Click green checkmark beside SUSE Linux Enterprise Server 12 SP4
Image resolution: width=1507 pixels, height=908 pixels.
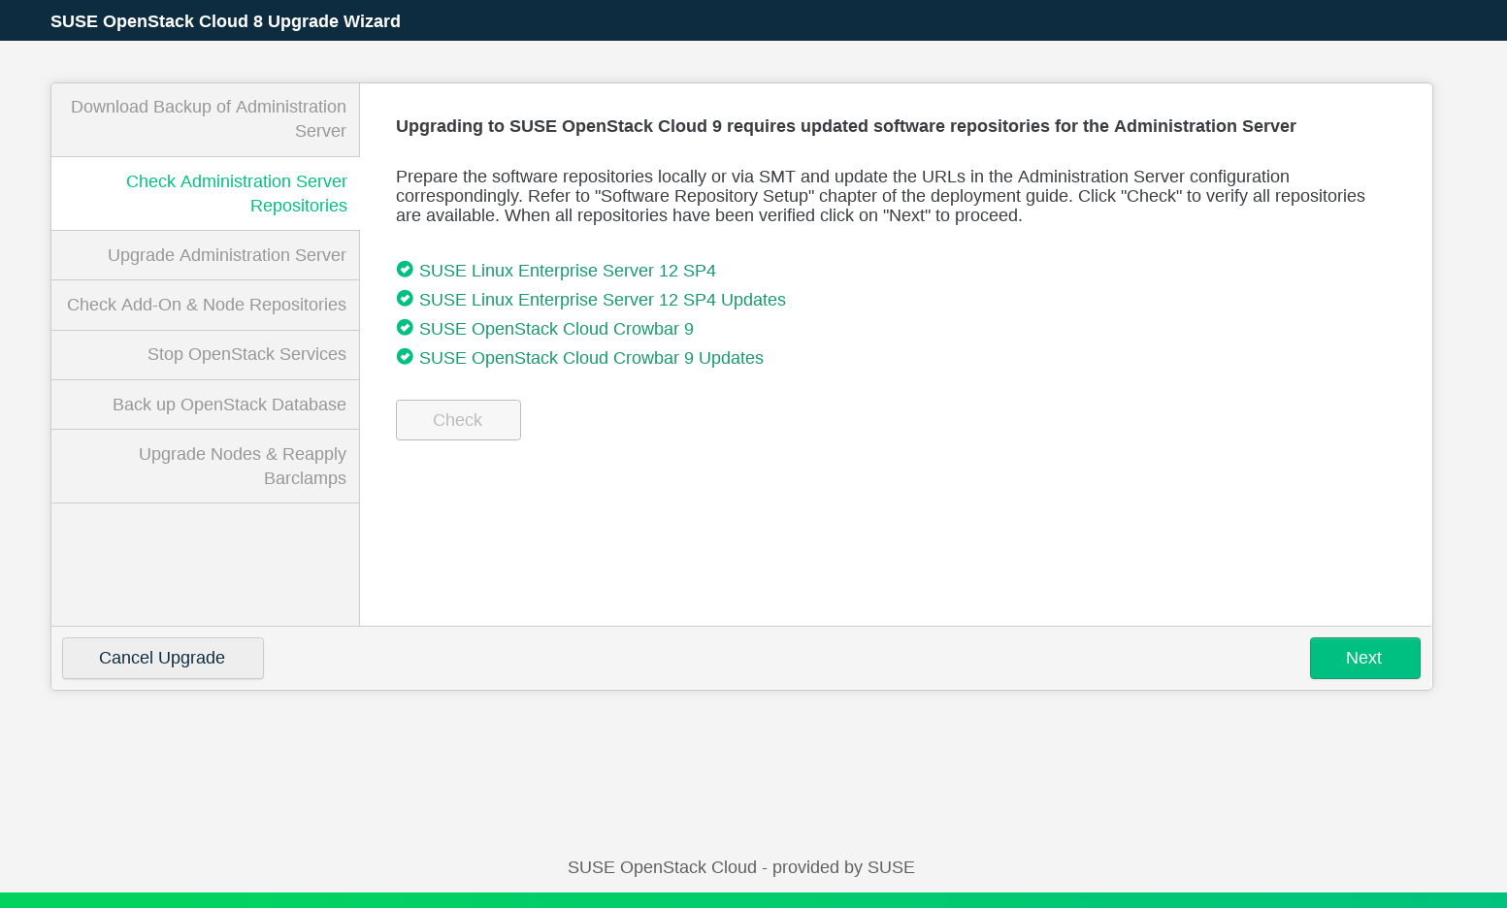[405, 270]
